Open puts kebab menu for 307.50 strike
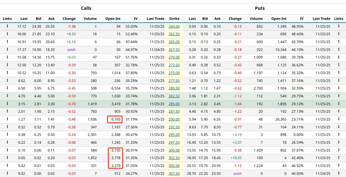Screen dimensions: 346x177 339,173
